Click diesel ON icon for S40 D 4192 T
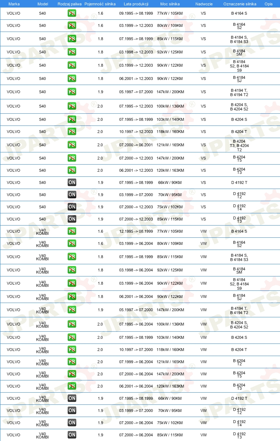Viewport: 280px width, 441px height. [72, 182]
